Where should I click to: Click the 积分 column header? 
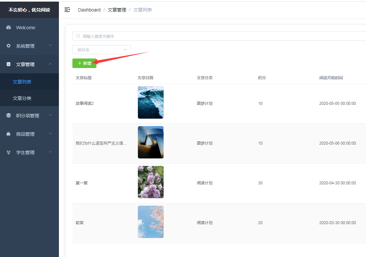pos(262,78)
